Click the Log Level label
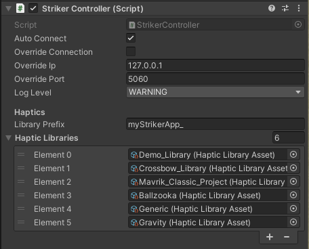The height and width of the screenshot is (249, 309). 33,93
